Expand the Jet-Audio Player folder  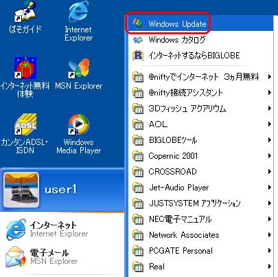coord(201,188)
